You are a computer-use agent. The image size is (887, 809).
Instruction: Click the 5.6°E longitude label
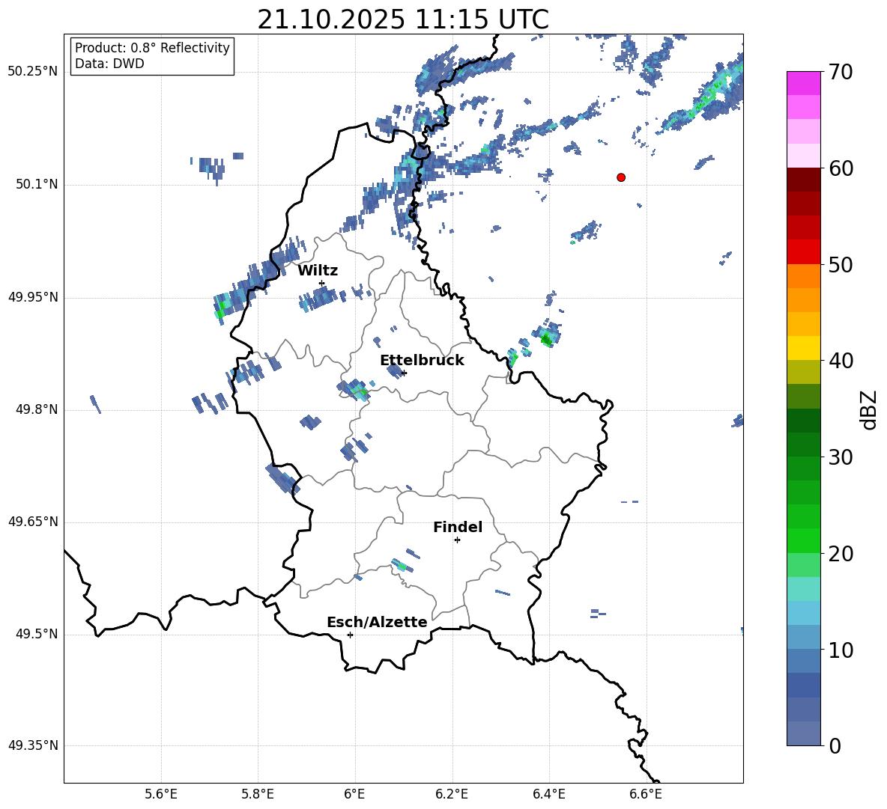[161, 794]
